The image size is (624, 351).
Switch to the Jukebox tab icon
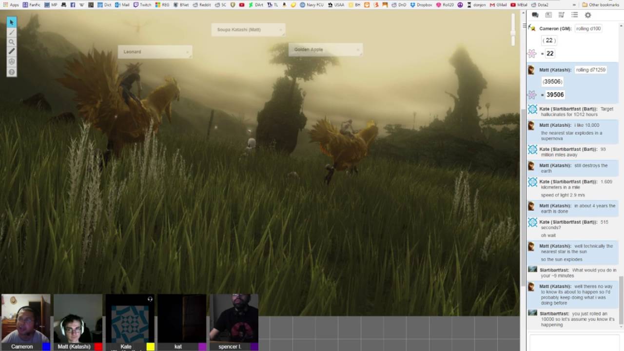pos(562,15)
